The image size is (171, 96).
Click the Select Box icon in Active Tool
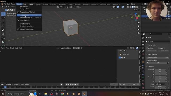(x=121, y=54)
